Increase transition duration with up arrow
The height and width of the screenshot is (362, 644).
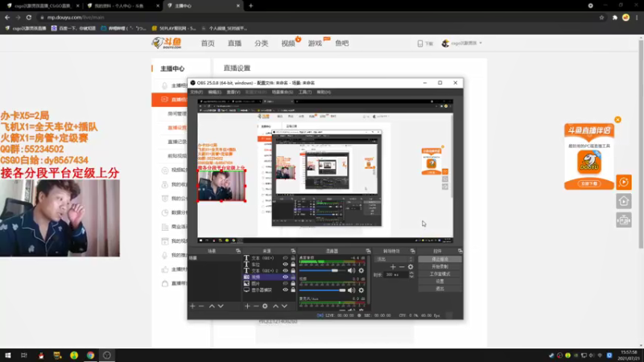411,273
